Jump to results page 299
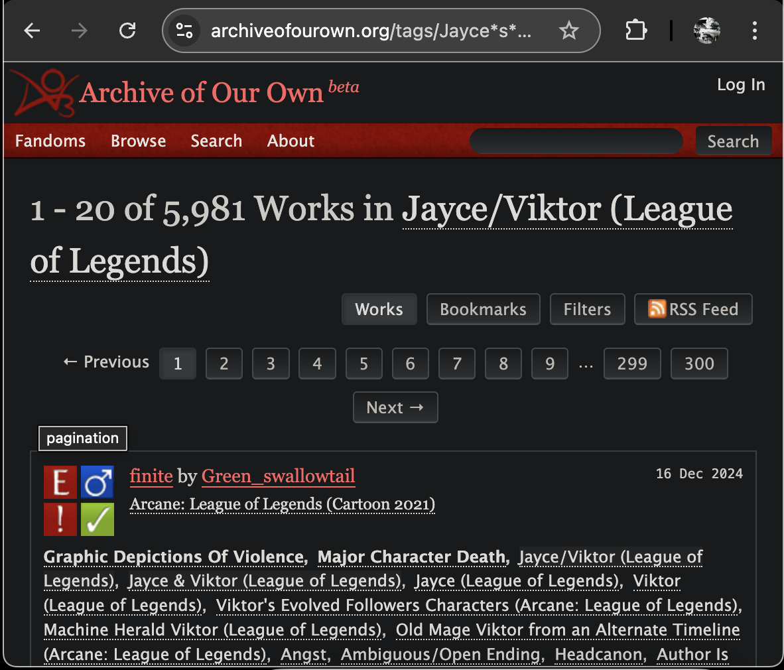 pos(632,364)
